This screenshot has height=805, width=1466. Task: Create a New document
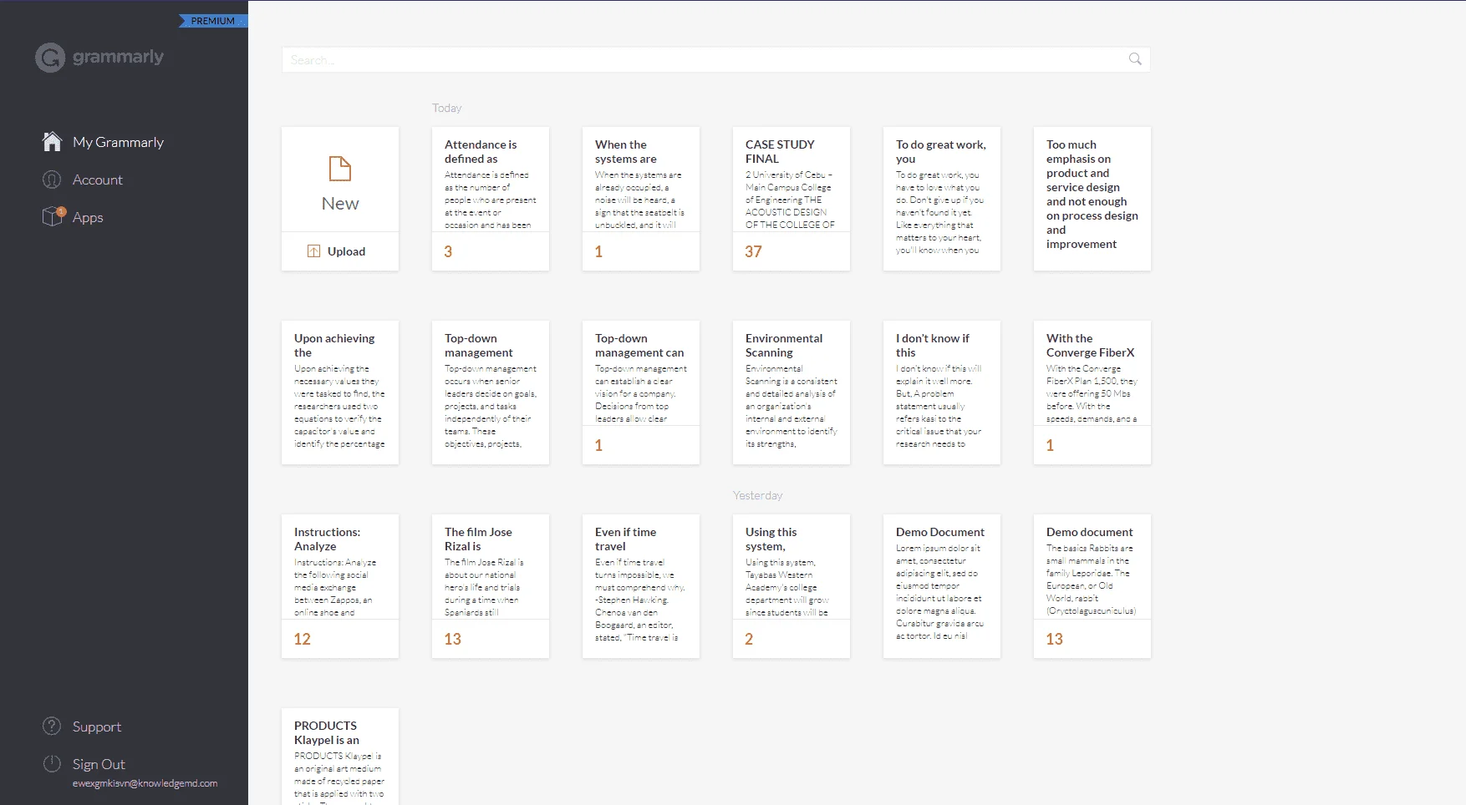(x=340, y=180)
